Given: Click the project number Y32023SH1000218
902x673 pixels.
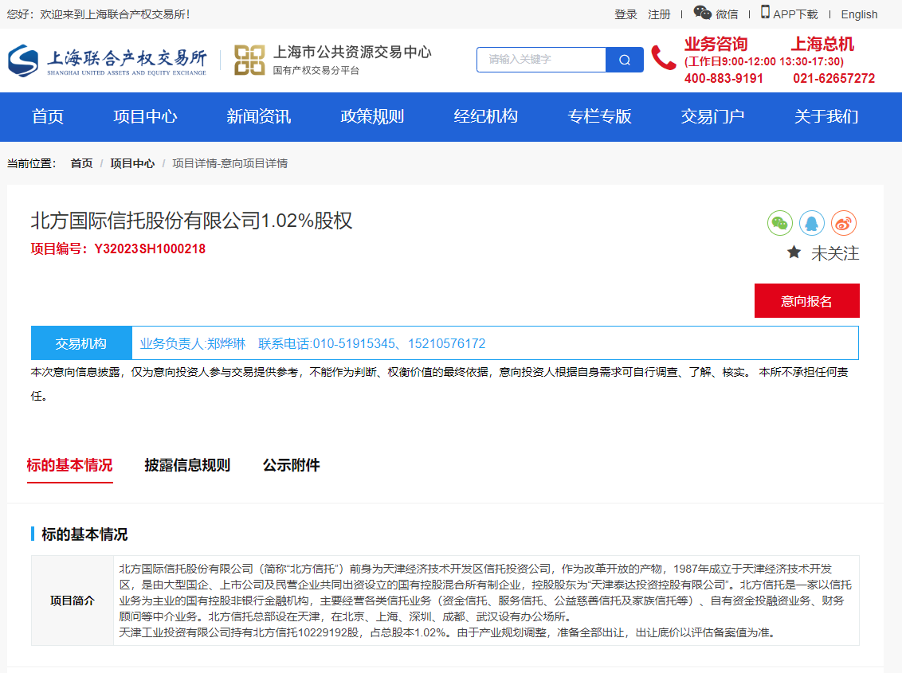Looking at the screenshot, I should 150,249.
